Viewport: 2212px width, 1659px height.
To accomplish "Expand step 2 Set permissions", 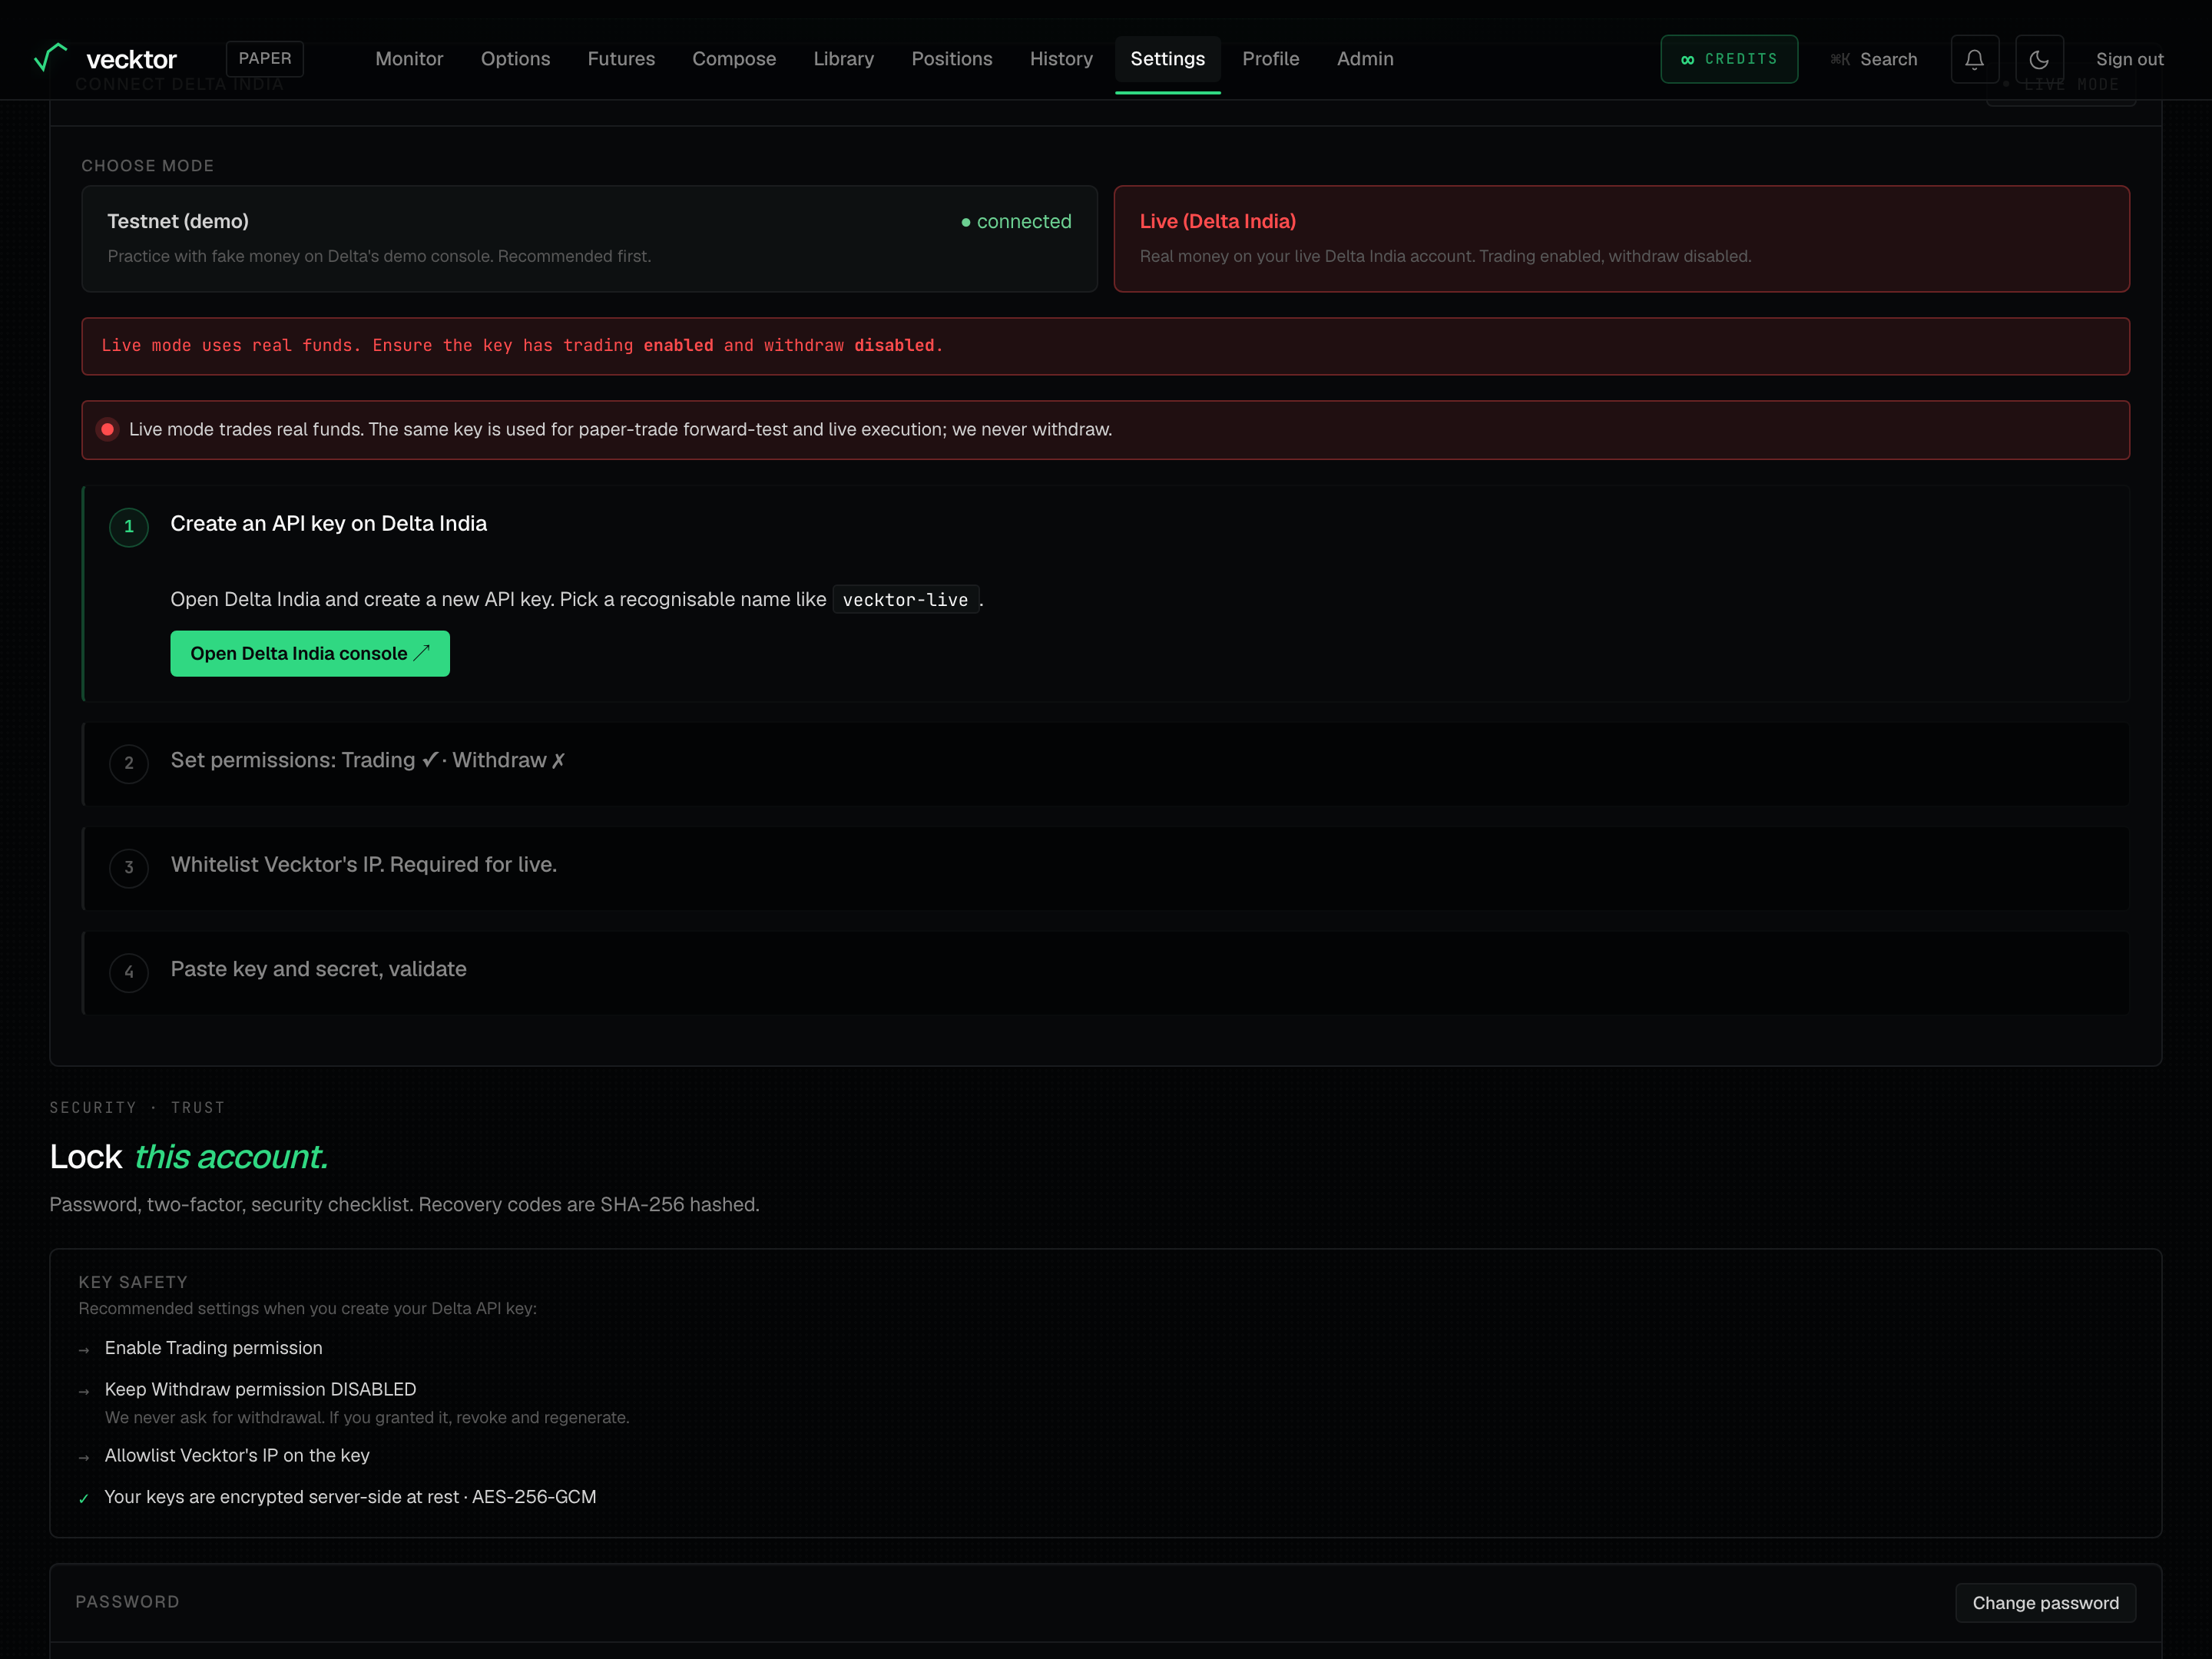I will point(1105,763).
